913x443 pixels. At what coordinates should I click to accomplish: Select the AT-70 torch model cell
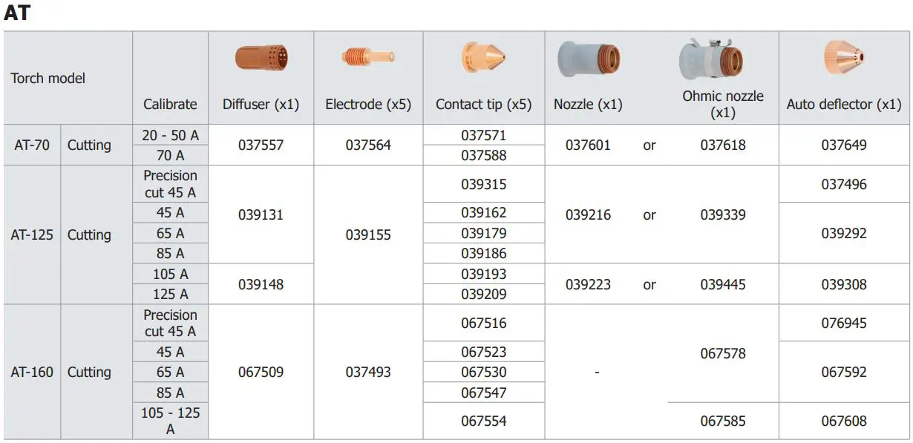pyautogui.click(x=32, y=145)
